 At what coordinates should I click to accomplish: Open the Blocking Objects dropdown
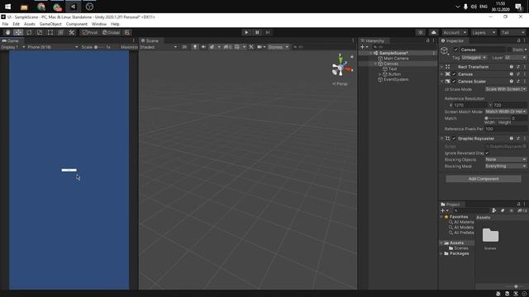click(506, 159)
